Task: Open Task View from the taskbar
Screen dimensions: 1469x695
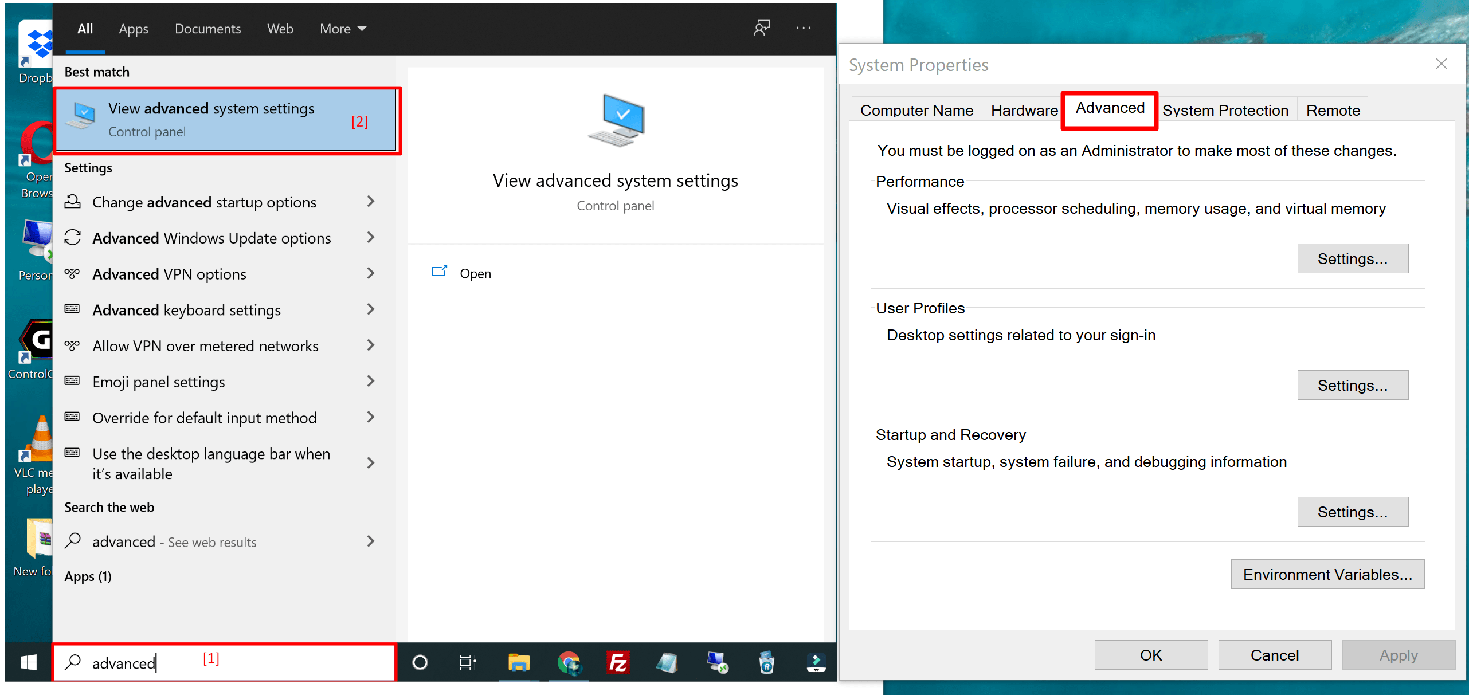Action: (468, 663)
